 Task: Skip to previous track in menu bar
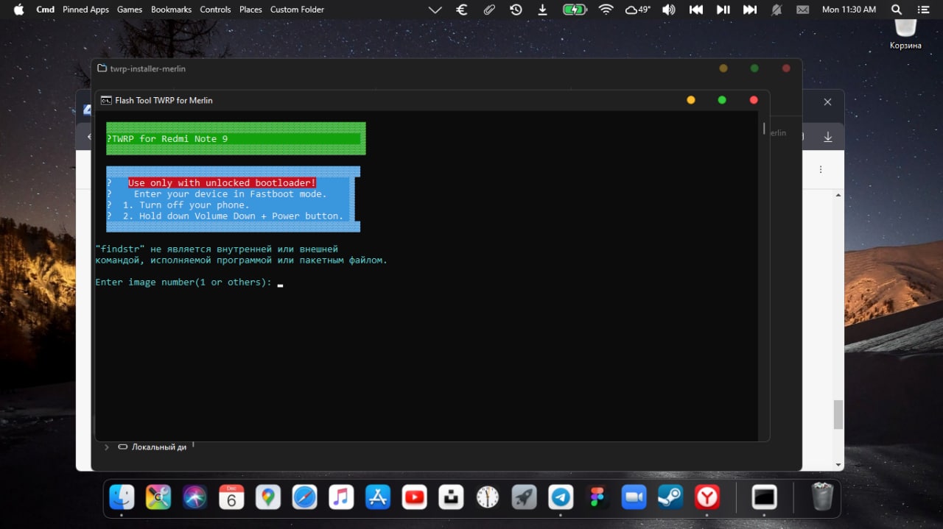(x=696, y=10)
